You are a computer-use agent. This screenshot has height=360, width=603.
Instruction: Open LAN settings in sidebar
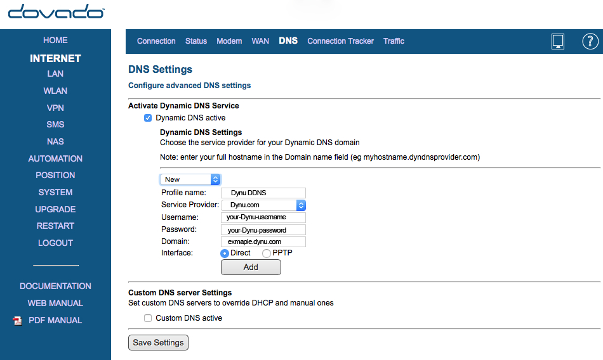tap(55, 74)
